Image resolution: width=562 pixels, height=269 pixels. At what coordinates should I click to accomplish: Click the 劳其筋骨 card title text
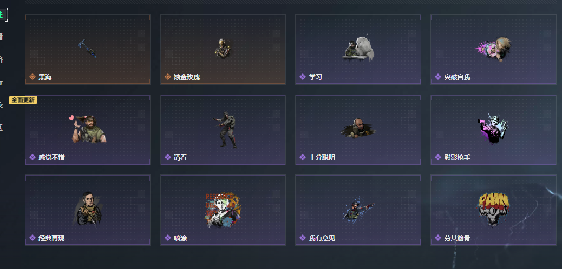[x=457, y=238]
